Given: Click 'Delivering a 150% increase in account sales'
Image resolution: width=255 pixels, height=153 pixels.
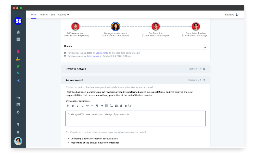Looking at the screenshot, I should tap(94, 139).
